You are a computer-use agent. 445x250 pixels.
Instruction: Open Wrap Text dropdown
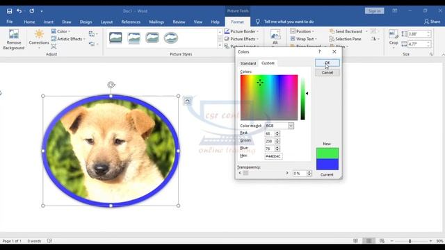point(304,39)
